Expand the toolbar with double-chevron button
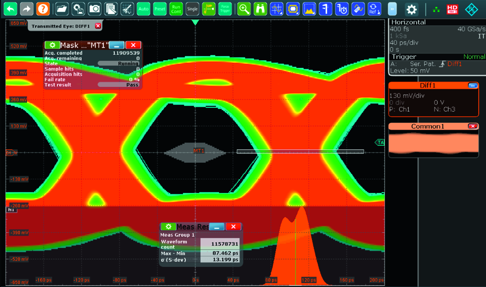Screen dimensions: 486x287 [x=392, y=9]
